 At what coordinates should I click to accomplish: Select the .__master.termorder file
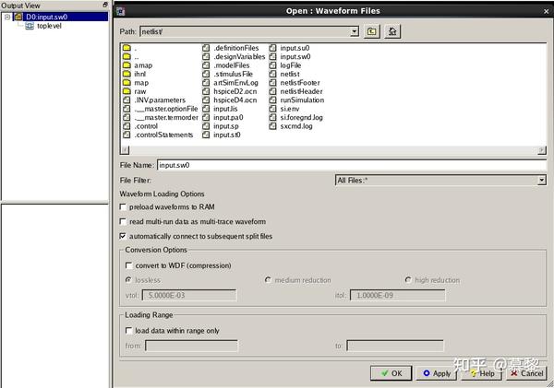click(165, 117)
